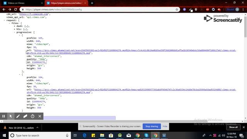Open the Action Center notifications
Screen dimensions: 247x139
click(242, 136)
